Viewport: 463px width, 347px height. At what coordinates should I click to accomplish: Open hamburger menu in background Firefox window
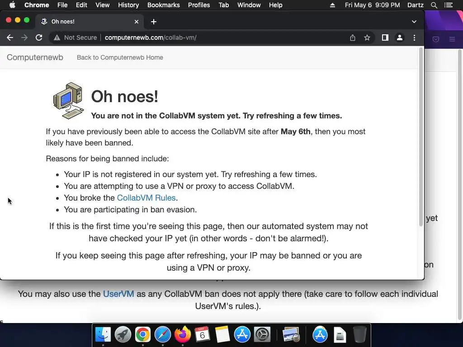pos(452,39)
